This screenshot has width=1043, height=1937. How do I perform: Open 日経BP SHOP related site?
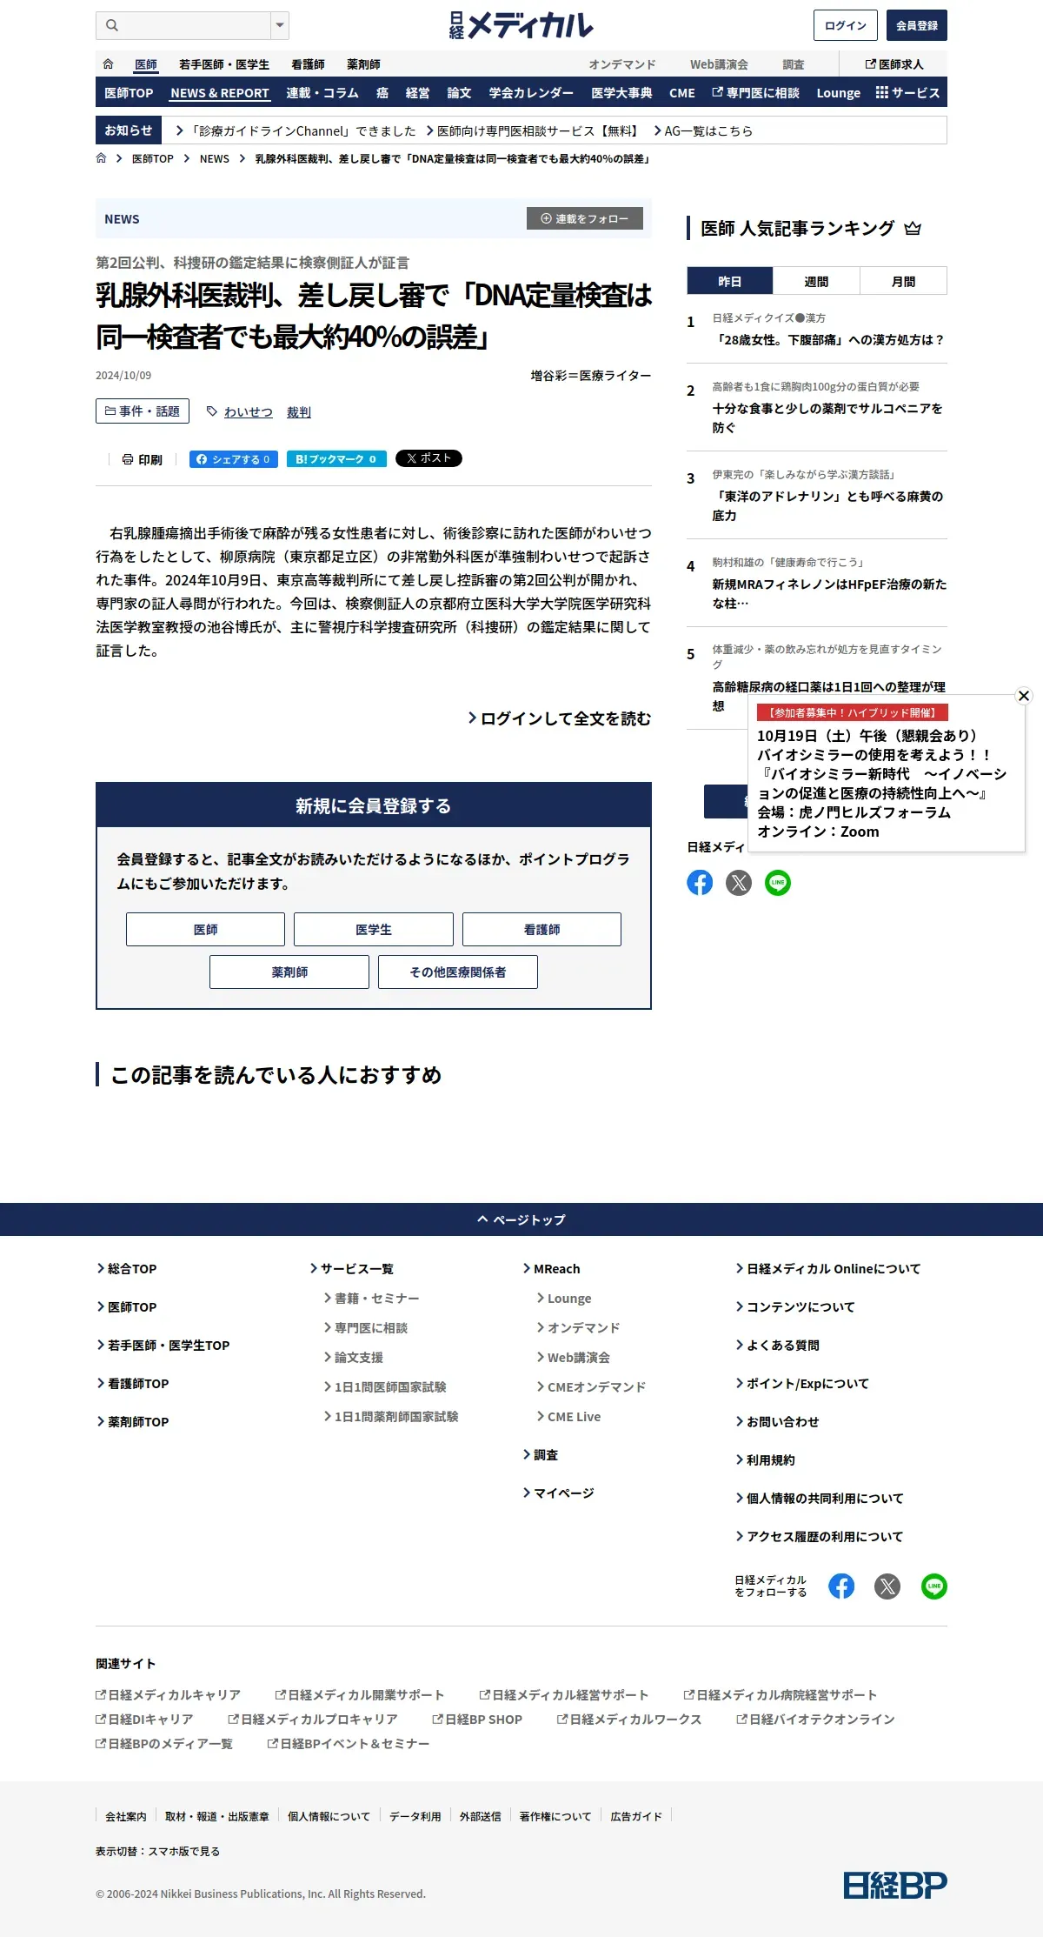[478, 1720]
